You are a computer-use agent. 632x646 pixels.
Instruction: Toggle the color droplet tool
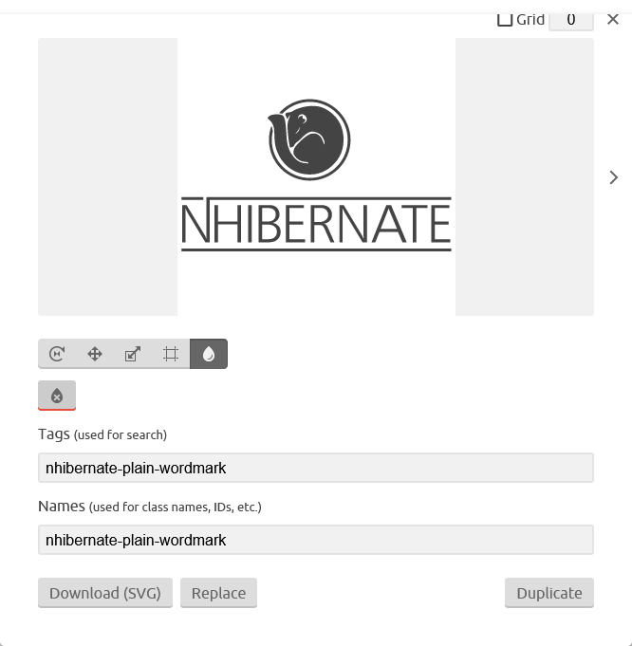209,354
